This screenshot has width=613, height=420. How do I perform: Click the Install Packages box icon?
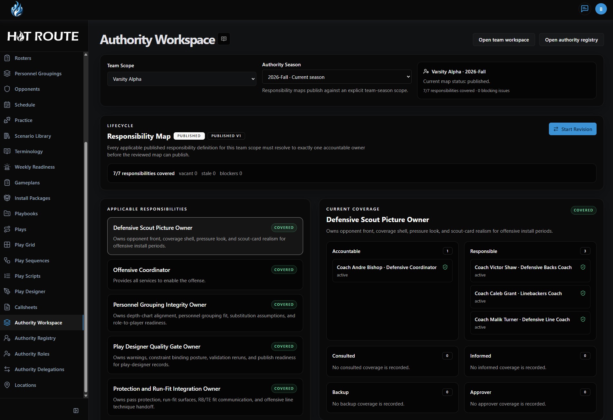tap(7, 198)
